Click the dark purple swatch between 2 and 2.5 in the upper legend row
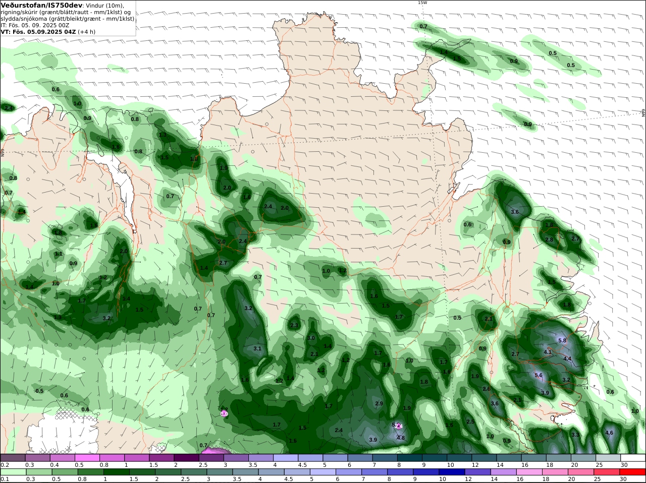This screenshot has height=483, width=646. point(187,458)
